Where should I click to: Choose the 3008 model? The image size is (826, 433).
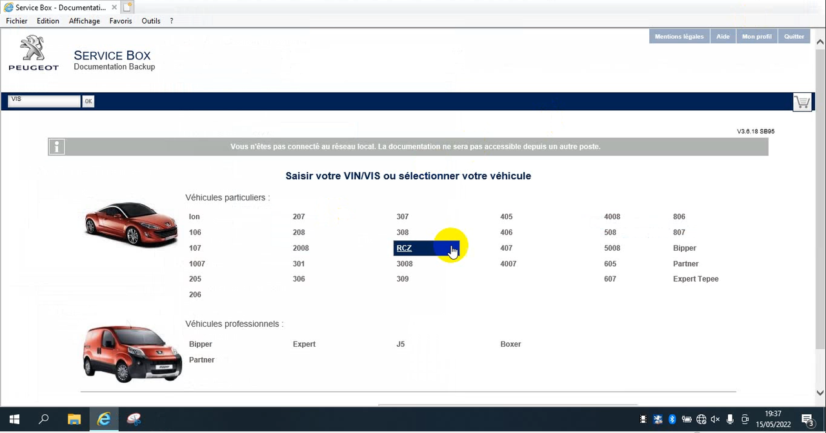[405, 264]
